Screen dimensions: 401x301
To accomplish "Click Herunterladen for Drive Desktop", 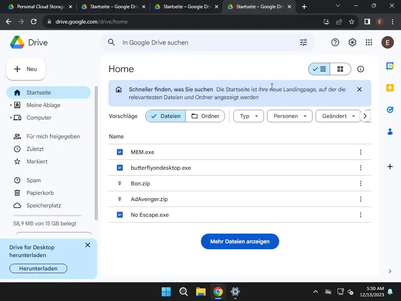I will 38,268.
